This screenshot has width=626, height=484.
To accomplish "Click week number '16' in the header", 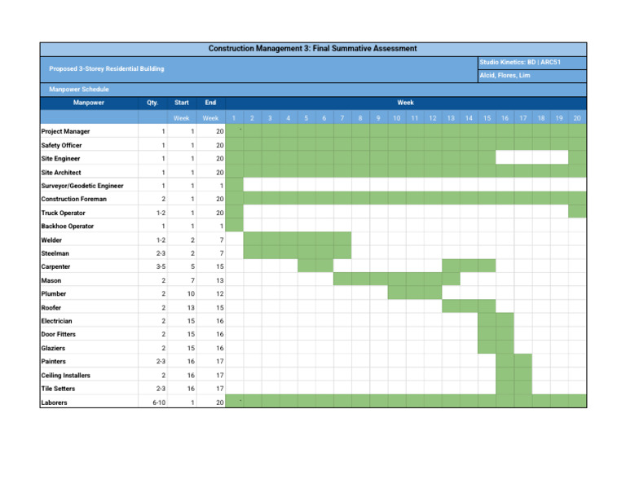I will click(505, 118).
